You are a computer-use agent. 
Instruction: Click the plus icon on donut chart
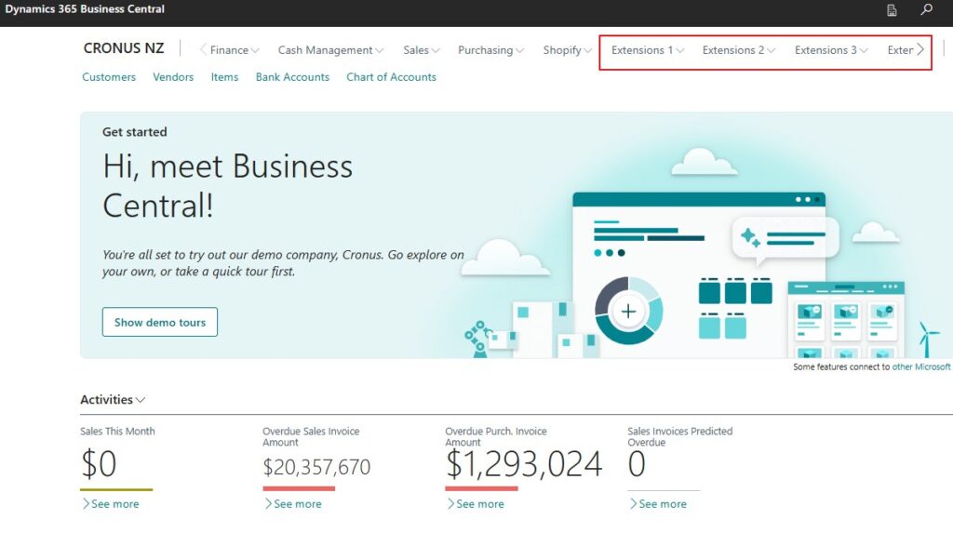pos(628,311)
